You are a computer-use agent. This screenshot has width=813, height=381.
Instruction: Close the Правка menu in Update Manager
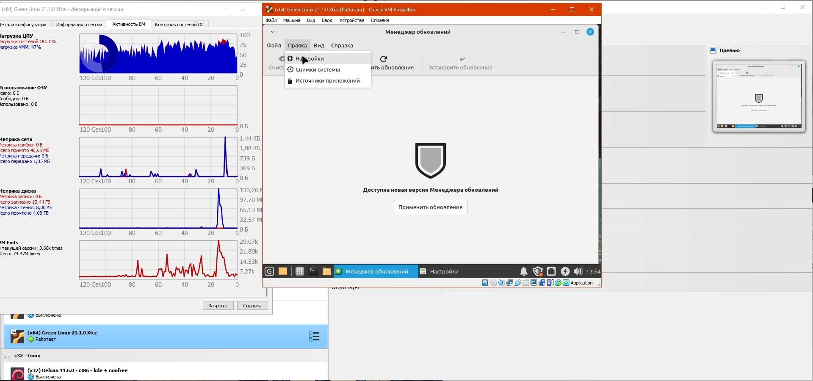(x=297, y=45)
